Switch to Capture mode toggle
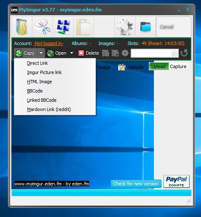Image resolution: width=201 pixels, height=217 pixels. (x=178, y=66)
